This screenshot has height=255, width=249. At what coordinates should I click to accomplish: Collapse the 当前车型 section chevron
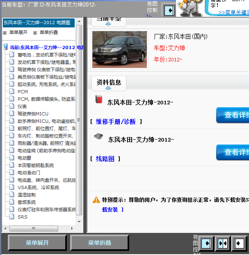click(x=108, y=24)
